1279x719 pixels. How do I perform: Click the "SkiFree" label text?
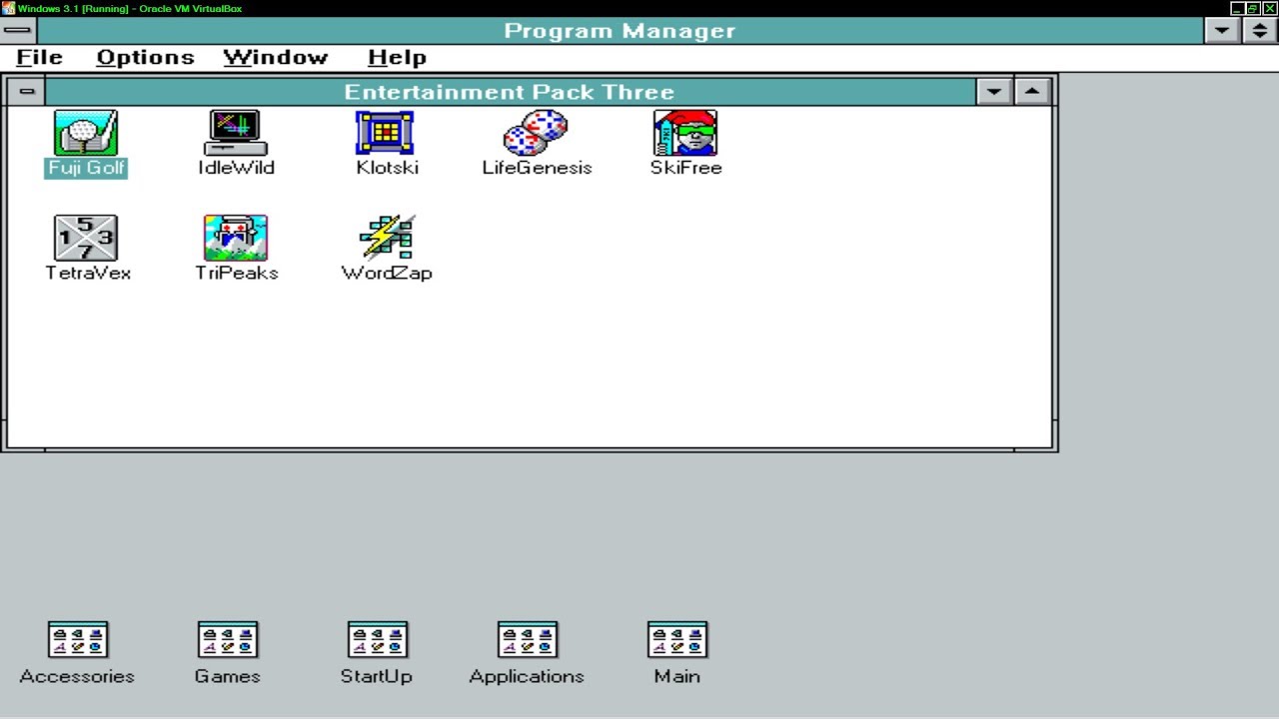(685, 168)
